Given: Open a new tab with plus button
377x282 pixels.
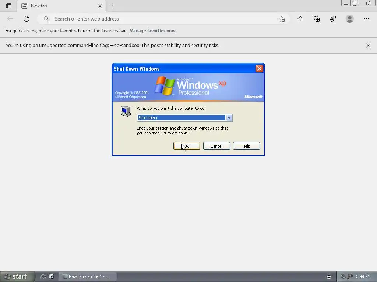Looking at the screenshot, I should click(x=112, y=6).
